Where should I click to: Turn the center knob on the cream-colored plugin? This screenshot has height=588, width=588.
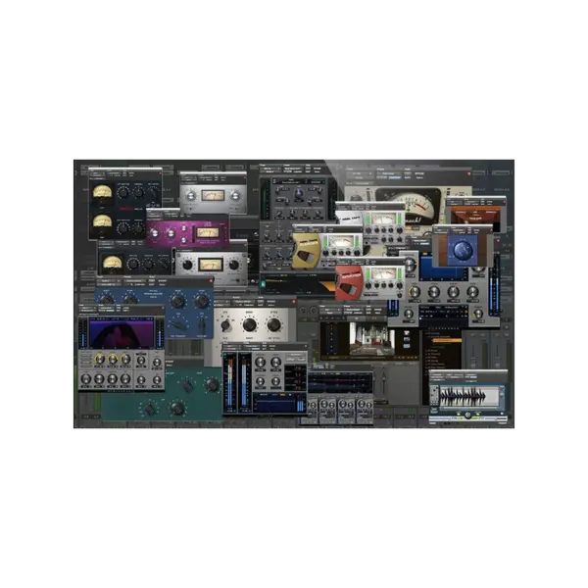(x=249, y=325)
